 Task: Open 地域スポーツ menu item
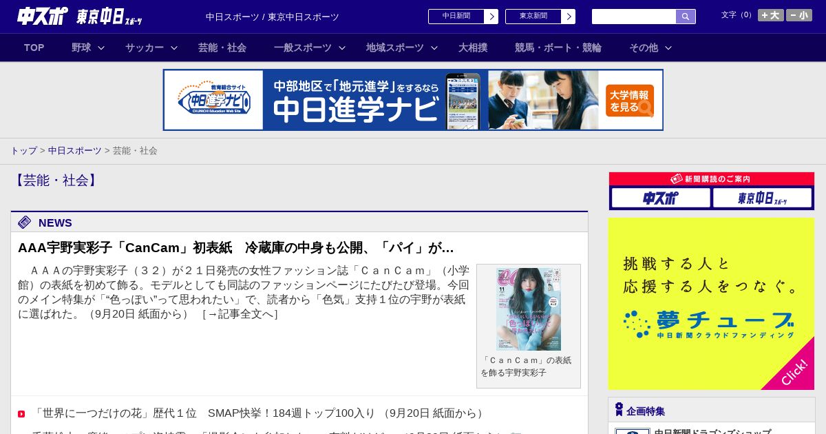pos(395,48)
